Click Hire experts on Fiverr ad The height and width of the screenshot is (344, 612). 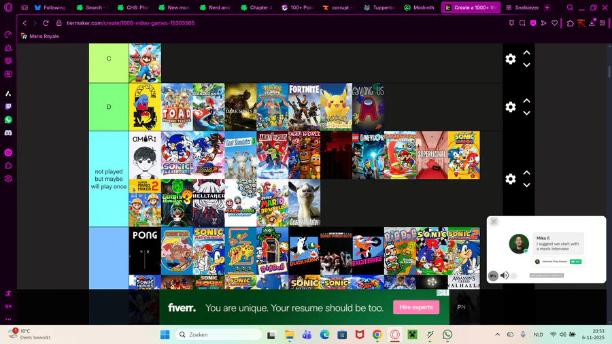click(416, 307)
